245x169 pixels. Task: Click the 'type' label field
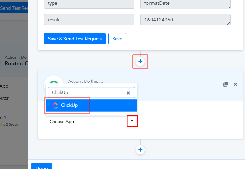[x=89, y=4]
